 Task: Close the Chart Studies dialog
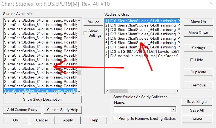pyautogui.click(x=210, y=4)
